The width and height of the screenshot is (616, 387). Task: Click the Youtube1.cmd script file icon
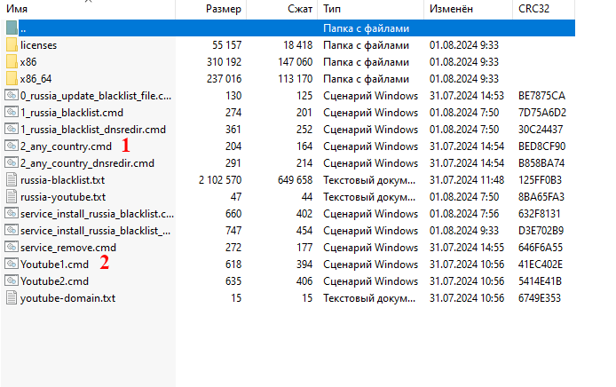(x=12, y=264)
